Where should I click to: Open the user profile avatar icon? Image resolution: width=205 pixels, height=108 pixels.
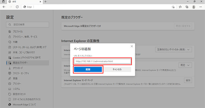click(x=194, y=7)
